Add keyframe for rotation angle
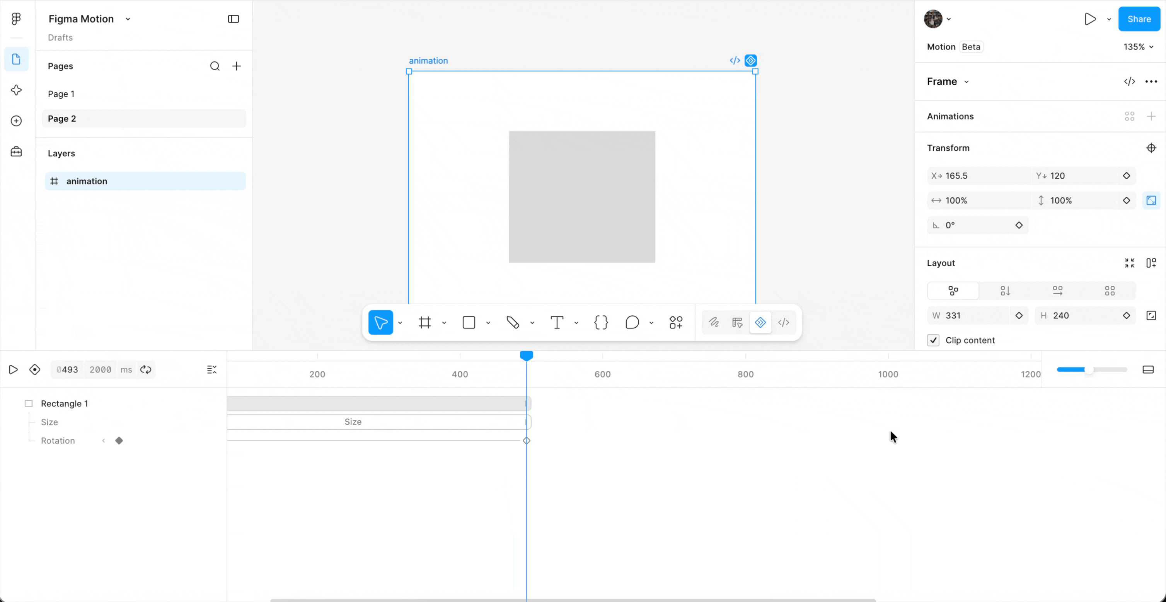This screenshot has width=1166, height=602. 1019,225
